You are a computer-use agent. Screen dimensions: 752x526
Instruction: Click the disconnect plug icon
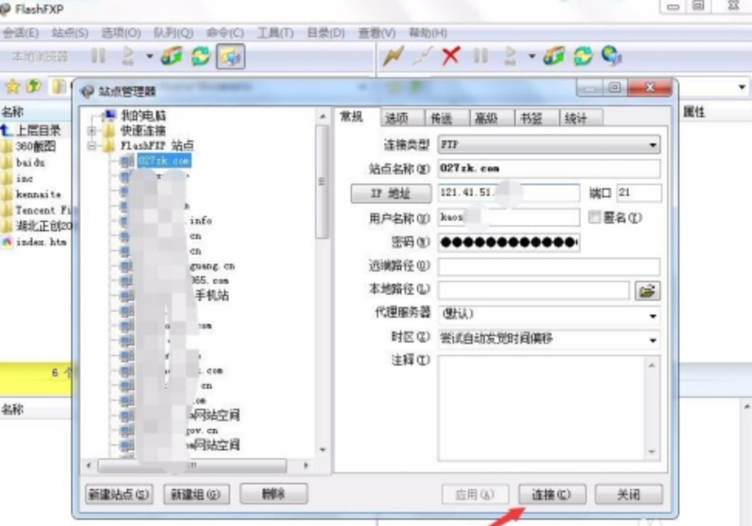pos(422,56)
